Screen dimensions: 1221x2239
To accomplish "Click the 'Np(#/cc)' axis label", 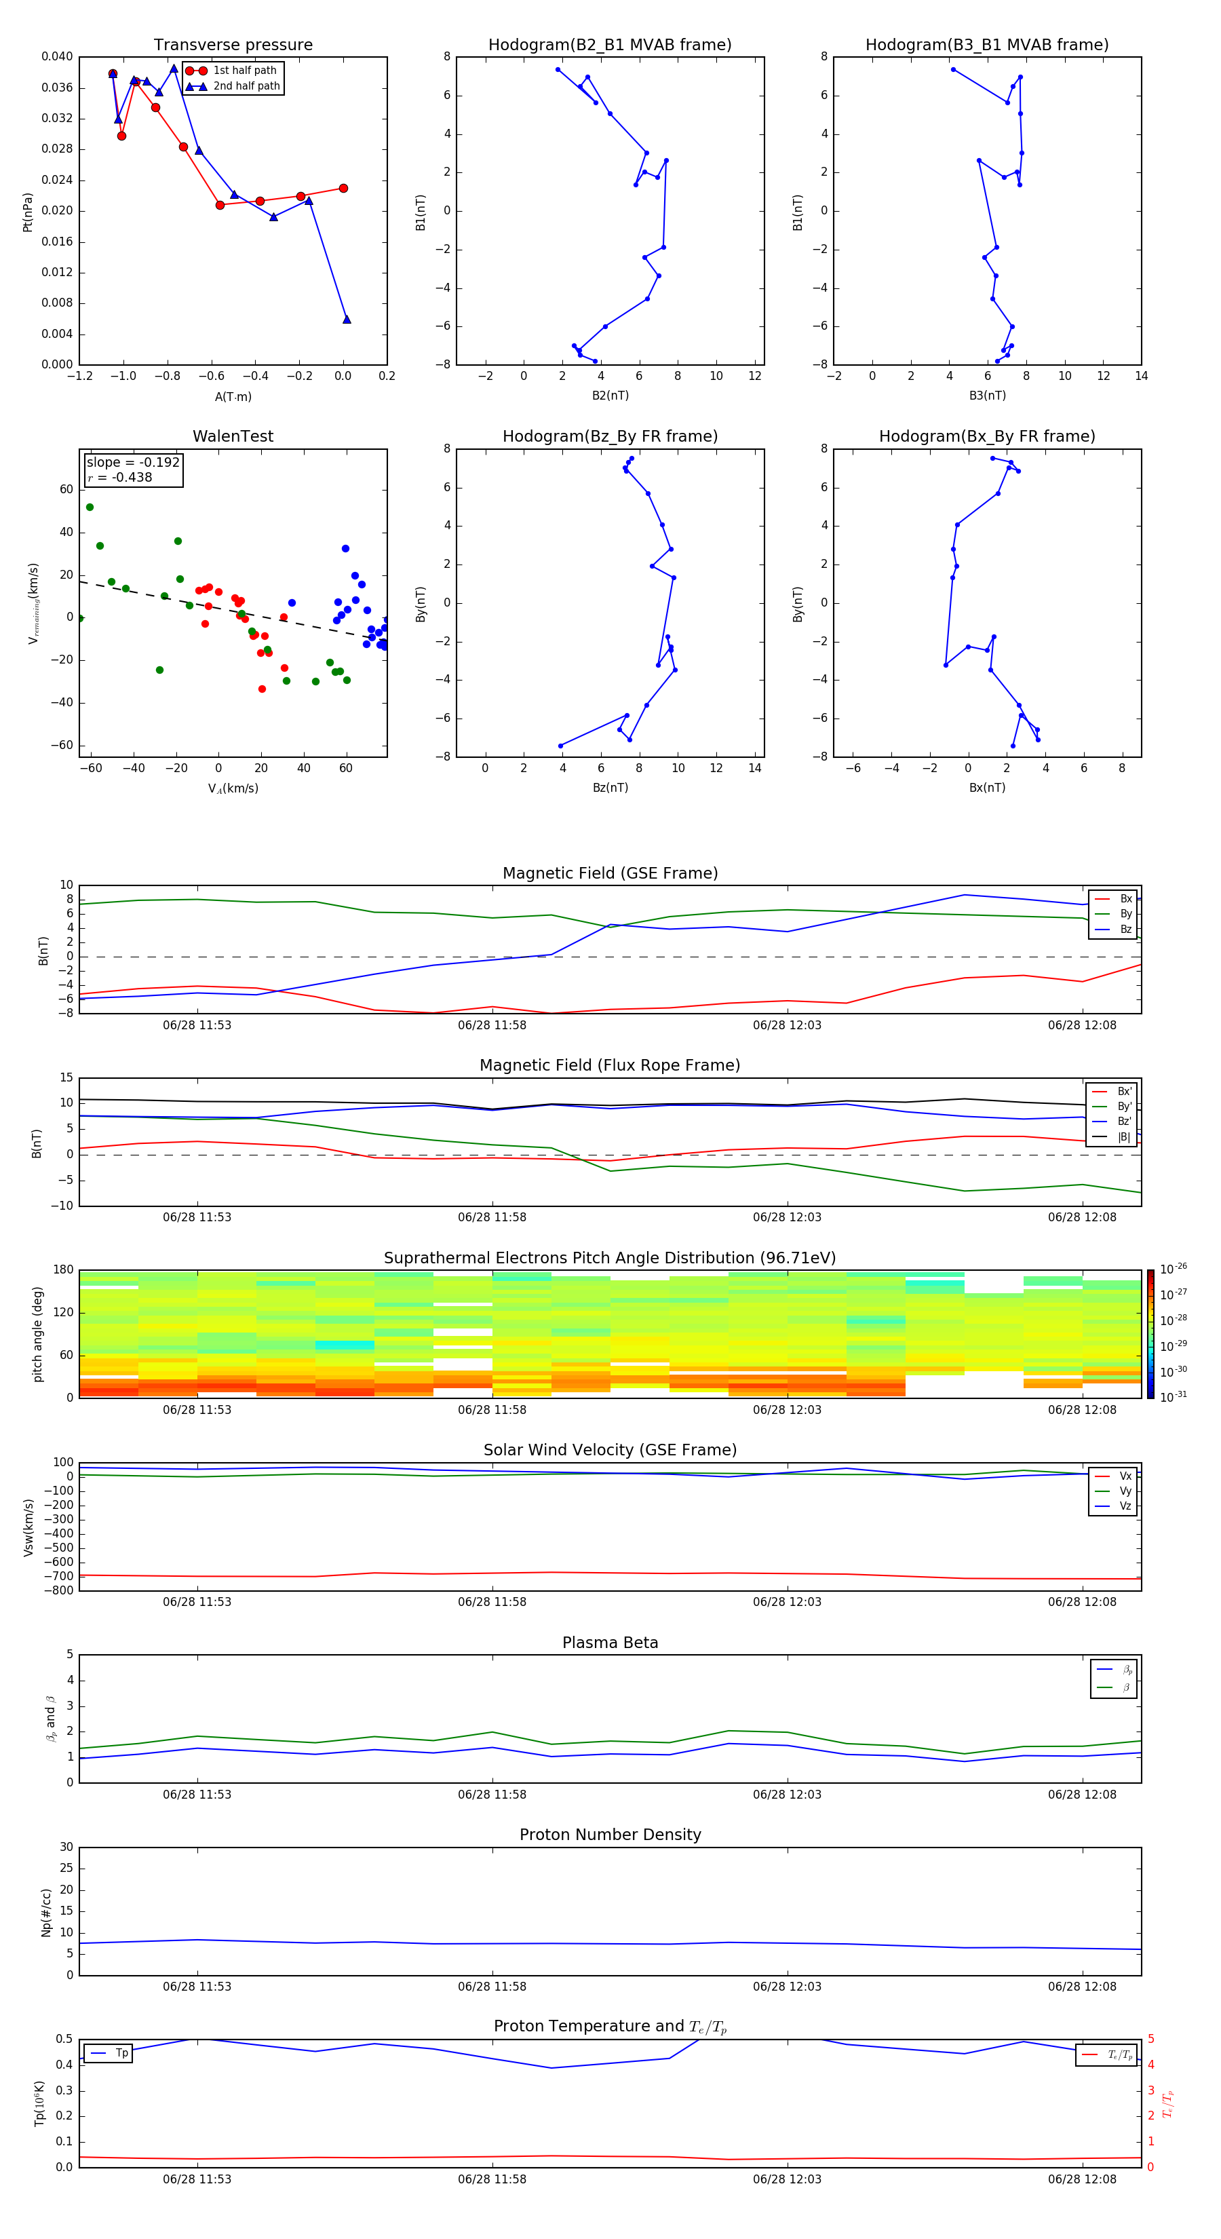I will [46, 1911].
